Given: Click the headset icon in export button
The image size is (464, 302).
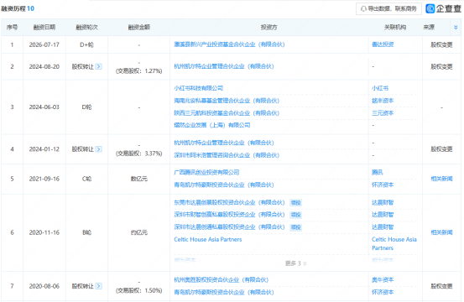Looking at the screenshot, I should click(x=363, y=9).
